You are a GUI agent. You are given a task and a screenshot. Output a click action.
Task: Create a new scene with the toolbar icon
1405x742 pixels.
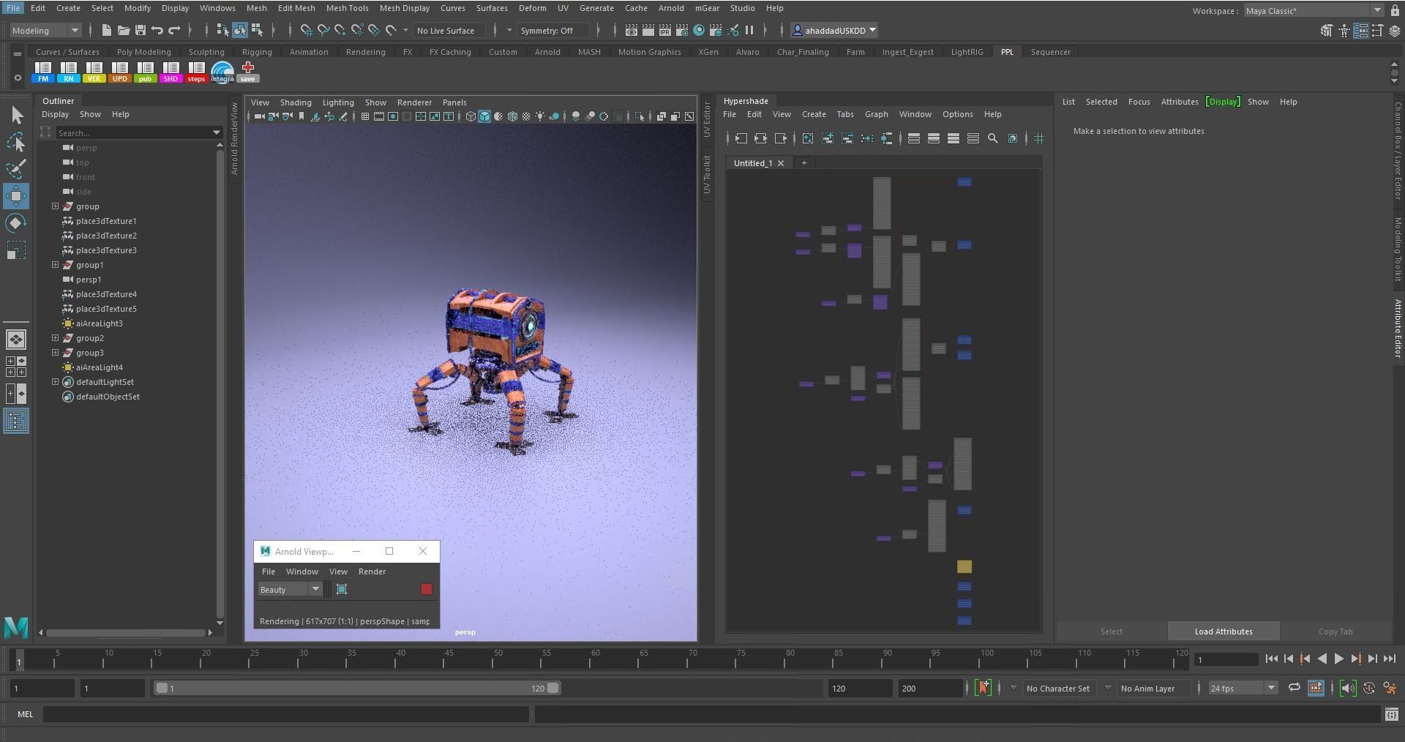[107, 30]
